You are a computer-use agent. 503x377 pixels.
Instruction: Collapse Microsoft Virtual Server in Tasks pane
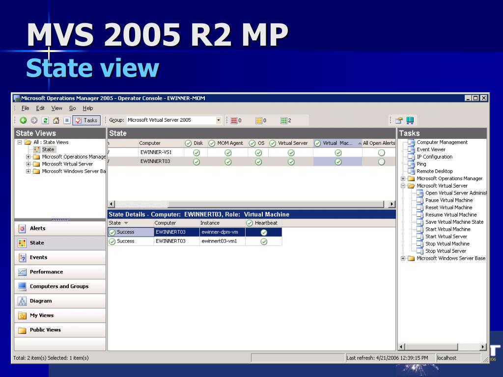point(403,186)
